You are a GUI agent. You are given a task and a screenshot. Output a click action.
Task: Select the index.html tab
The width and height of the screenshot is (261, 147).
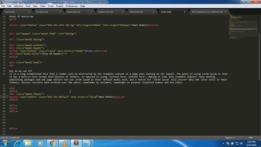point(166,12)
